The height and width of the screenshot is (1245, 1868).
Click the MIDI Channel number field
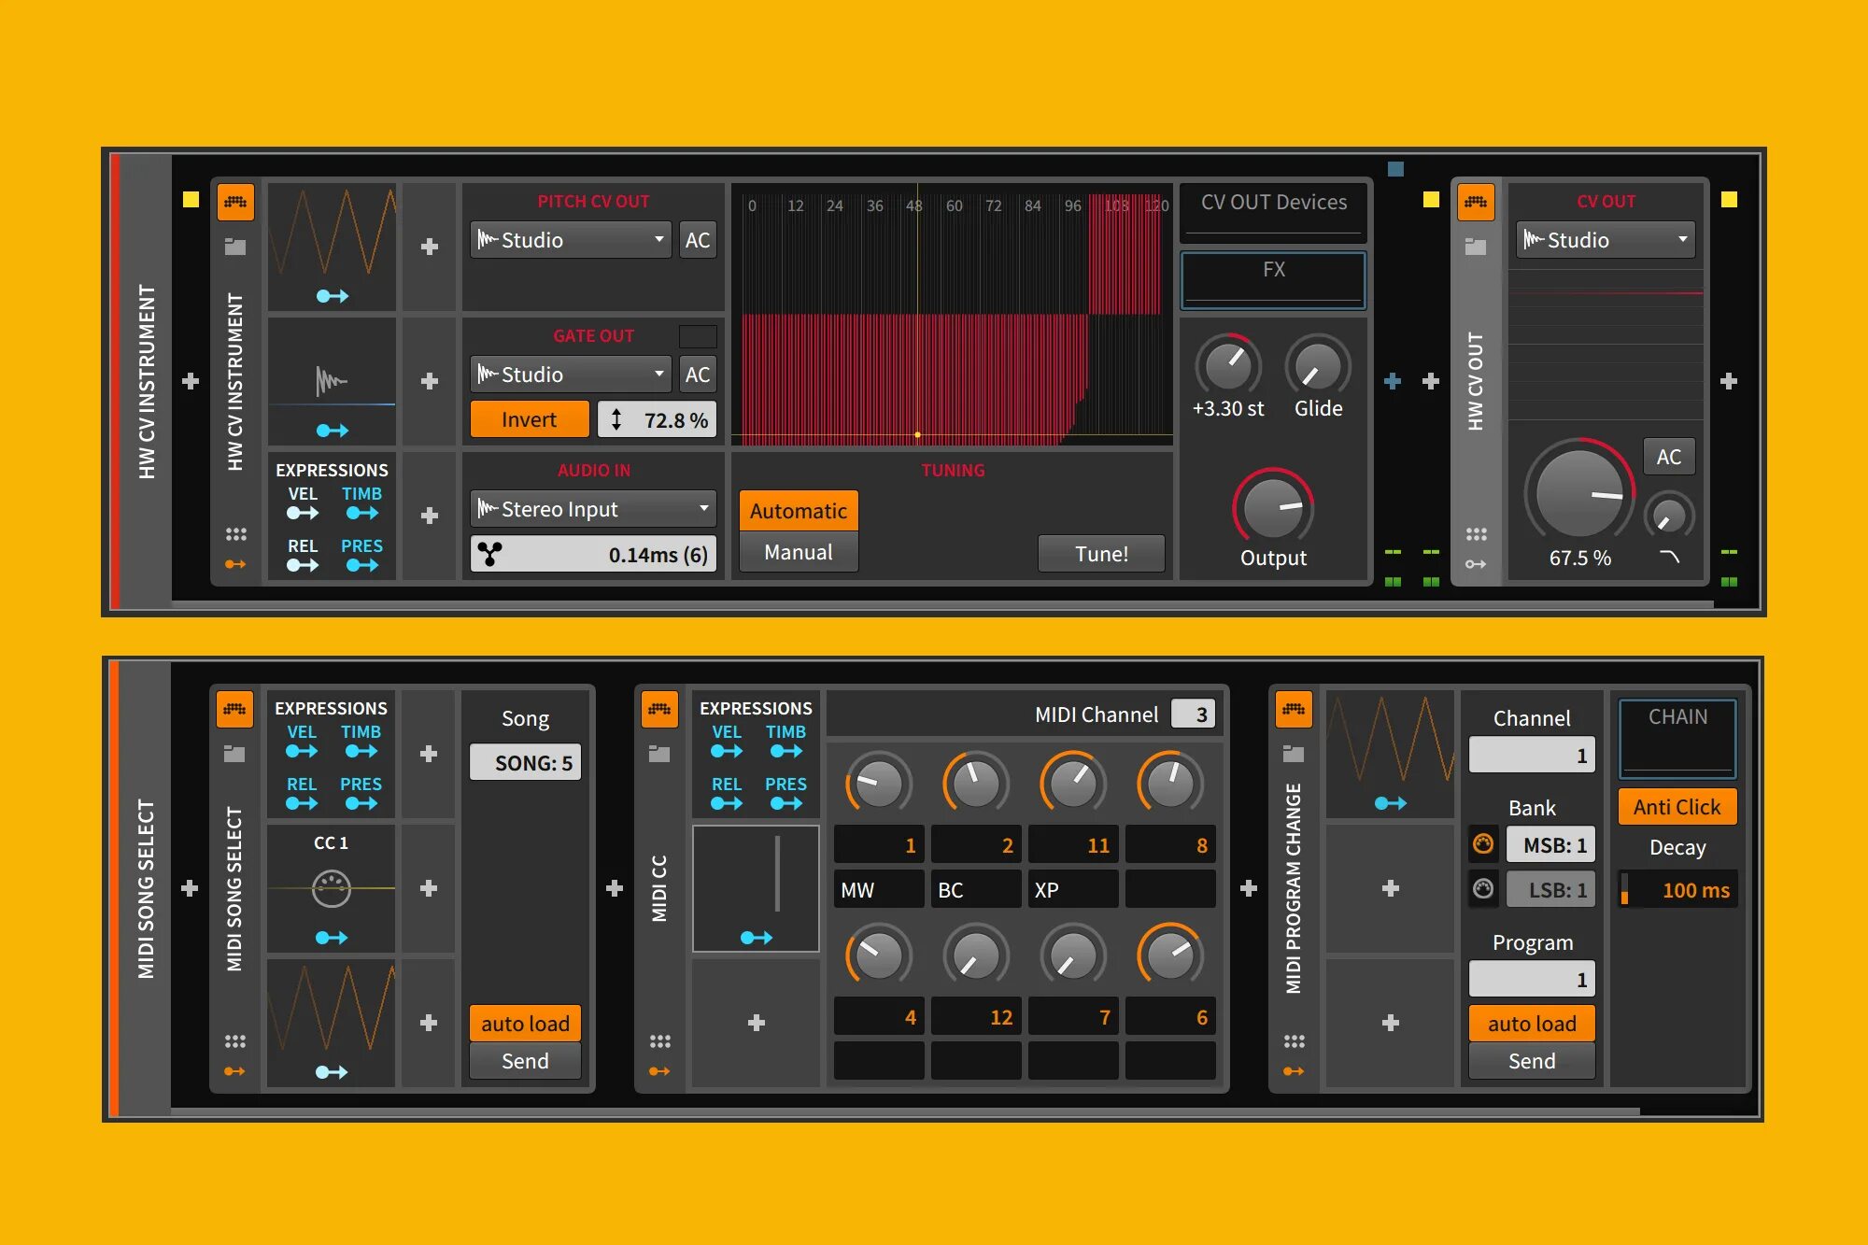click(x=1194, y=714)
